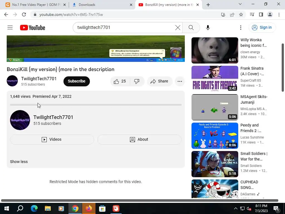This screenshot has height=214, width=285.
Task: Open Willy Wonka being iconic video thumbnail
Action: 215,50
